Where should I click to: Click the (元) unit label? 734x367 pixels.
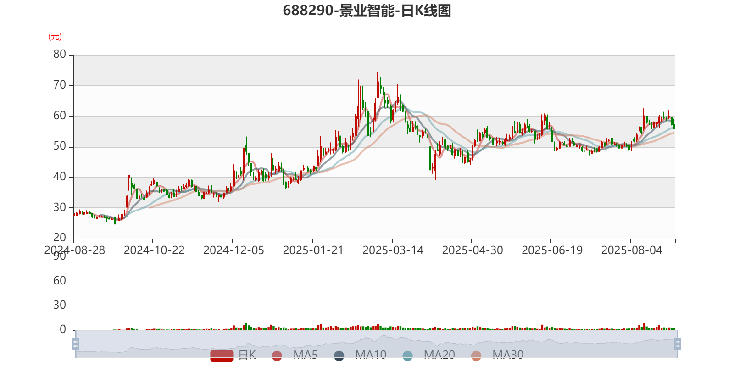click(x=55, y=37)
